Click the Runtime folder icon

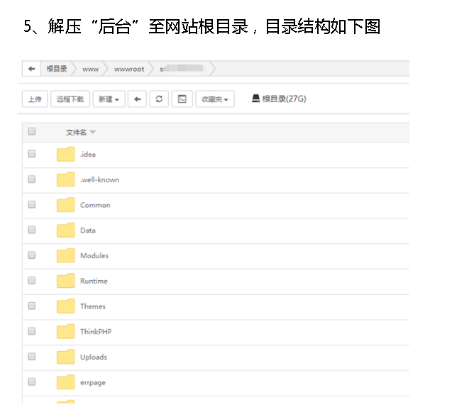pyautogui.click(x=66, y=281)
